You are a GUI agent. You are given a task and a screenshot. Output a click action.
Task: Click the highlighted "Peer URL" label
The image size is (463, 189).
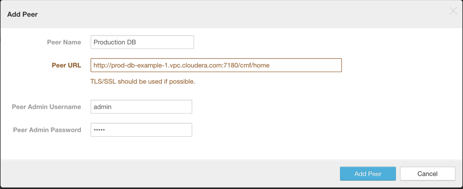[66, 65]
